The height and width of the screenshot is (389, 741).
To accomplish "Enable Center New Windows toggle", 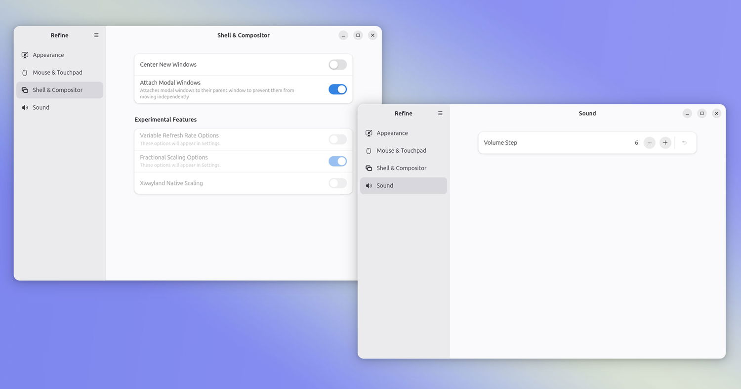I will (x=338, y=65).
